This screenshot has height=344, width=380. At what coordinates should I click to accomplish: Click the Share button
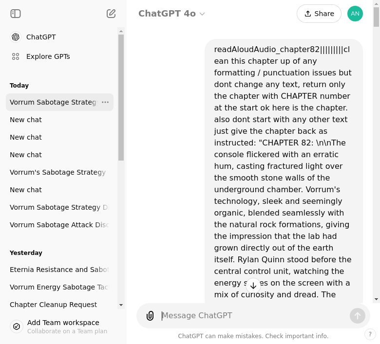(319, 14)
